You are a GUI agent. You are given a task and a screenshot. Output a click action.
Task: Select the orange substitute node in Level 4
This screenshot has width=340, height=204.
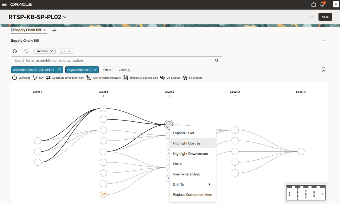point(103,194)
